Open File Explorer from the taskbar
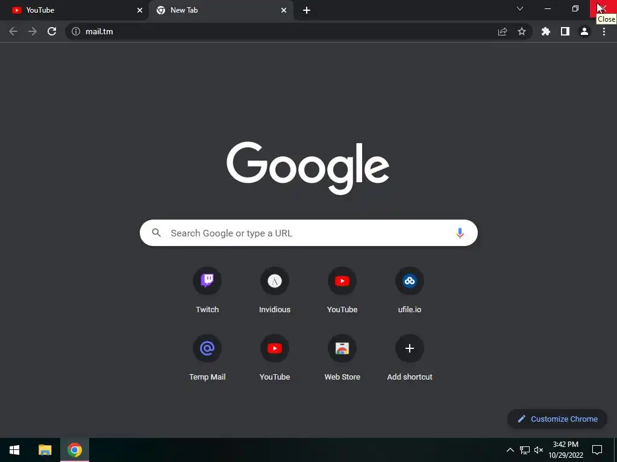The height and width of the screenshot is (462, 617). (x=45, y=450)
